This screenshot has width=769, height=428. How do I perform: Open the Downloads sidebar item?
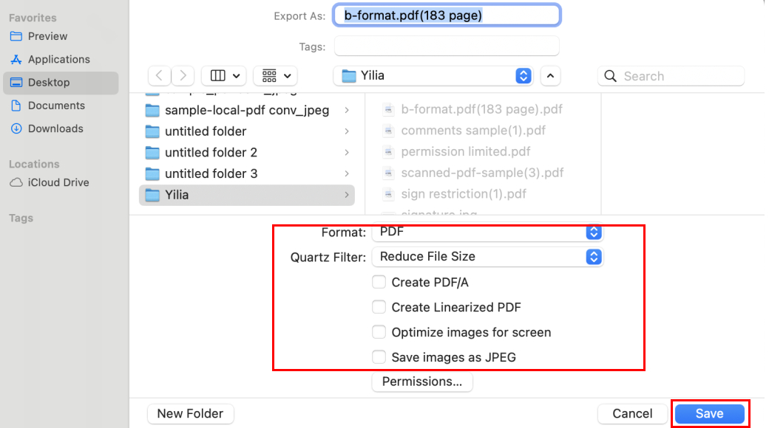tap(54, 128)
